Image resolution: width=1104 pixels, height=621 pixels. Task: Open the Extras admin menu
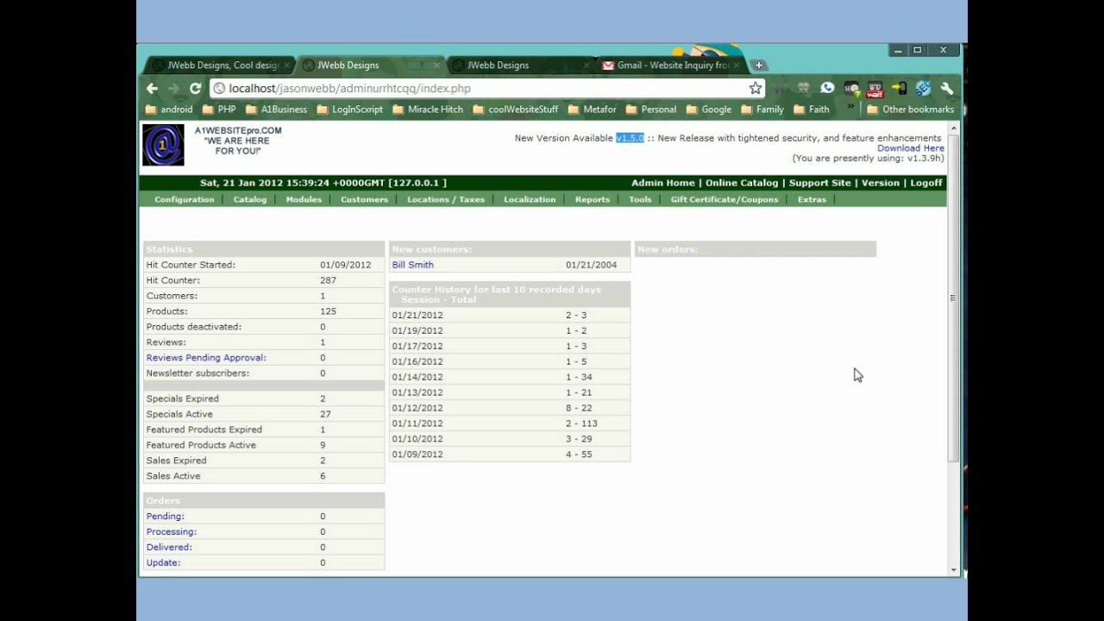[x=812, y=199]
